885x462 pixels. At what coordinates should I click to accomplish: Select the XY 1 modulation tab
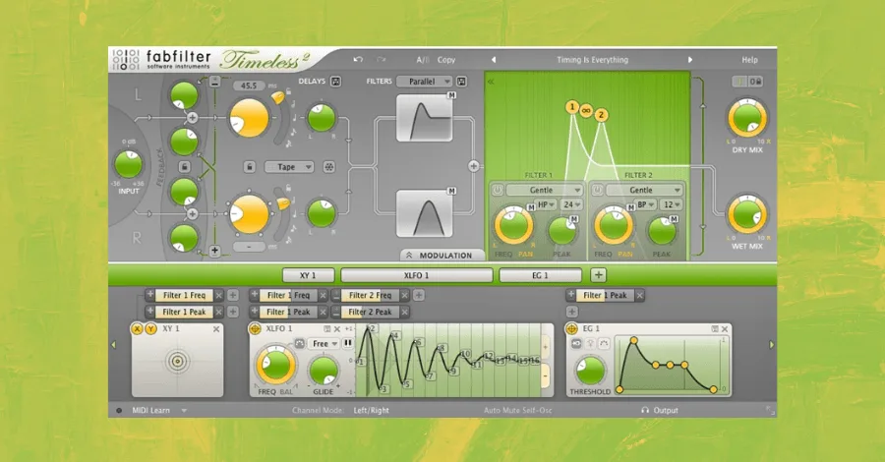308,275
